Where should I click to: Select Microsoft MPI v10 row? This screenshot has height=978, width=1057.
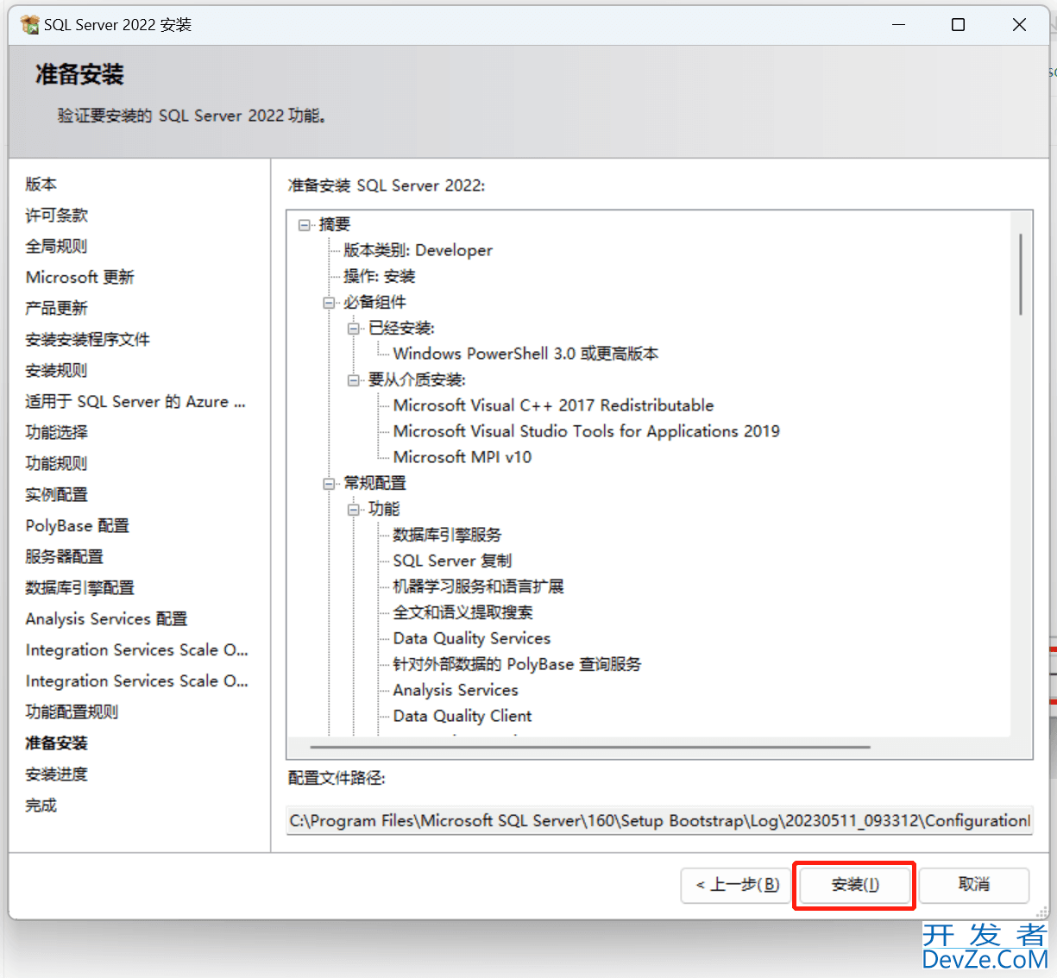point(462,457)
